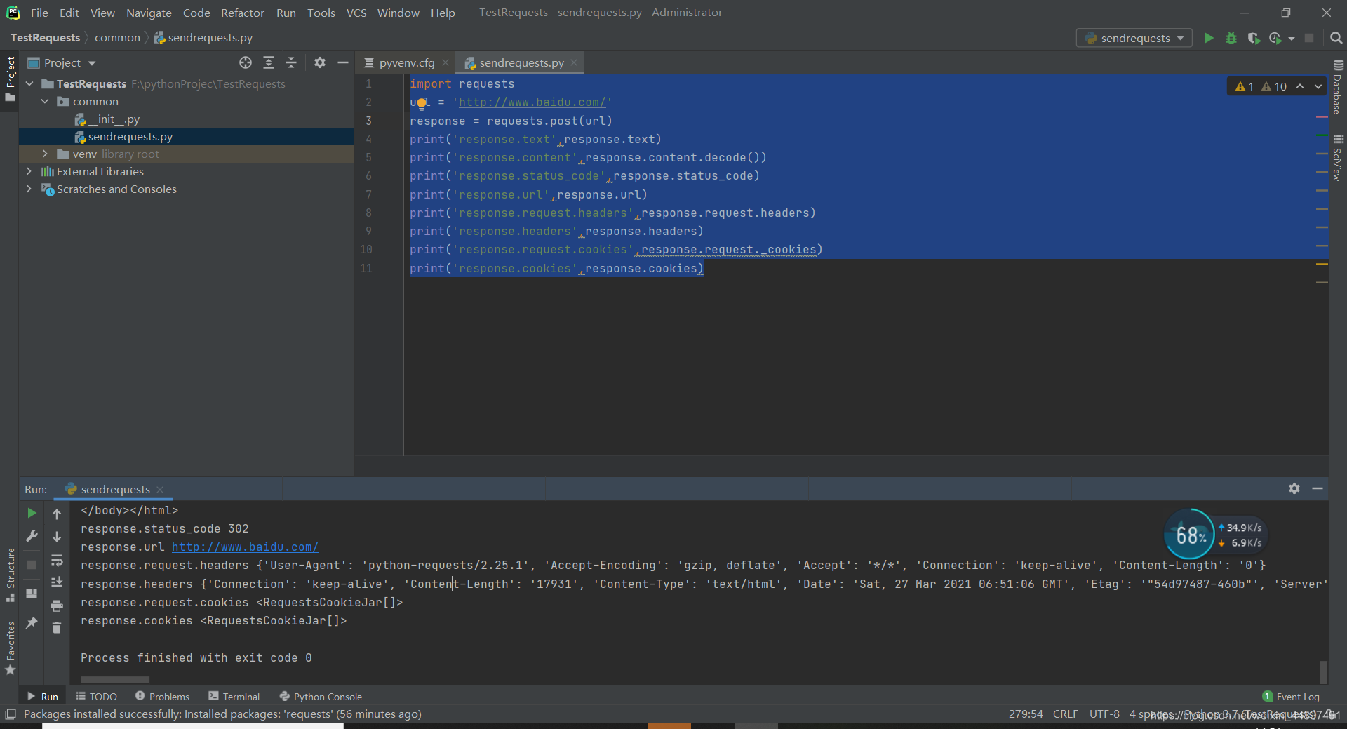Click the Run console horizontal scrollbar

(x=115, y=679)
